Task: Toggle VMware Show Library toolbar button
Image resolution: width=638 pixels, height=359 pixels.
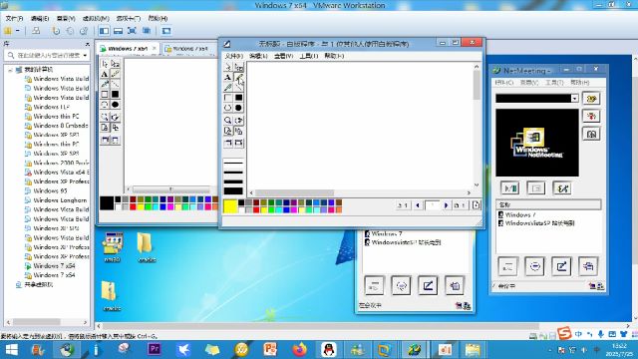Action: click(x=104, y=31)
